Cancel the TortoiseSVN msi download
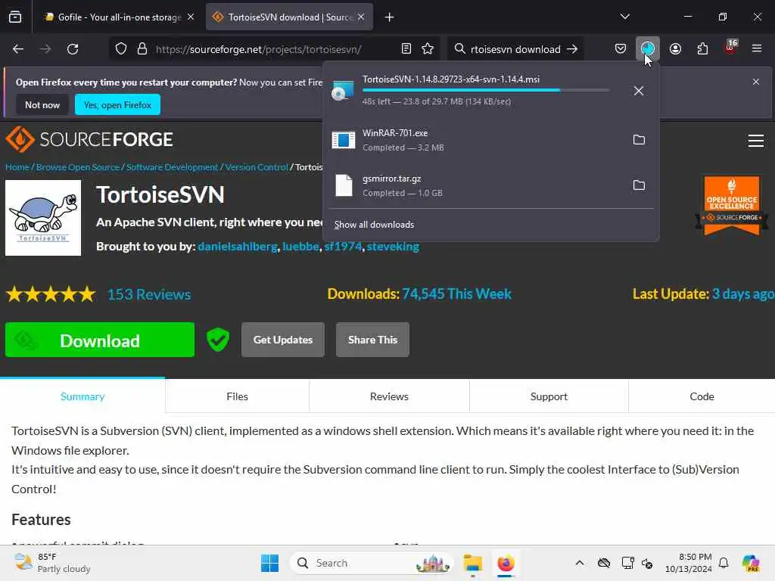Viewport: 775px width, 581px height. [639, 91]
